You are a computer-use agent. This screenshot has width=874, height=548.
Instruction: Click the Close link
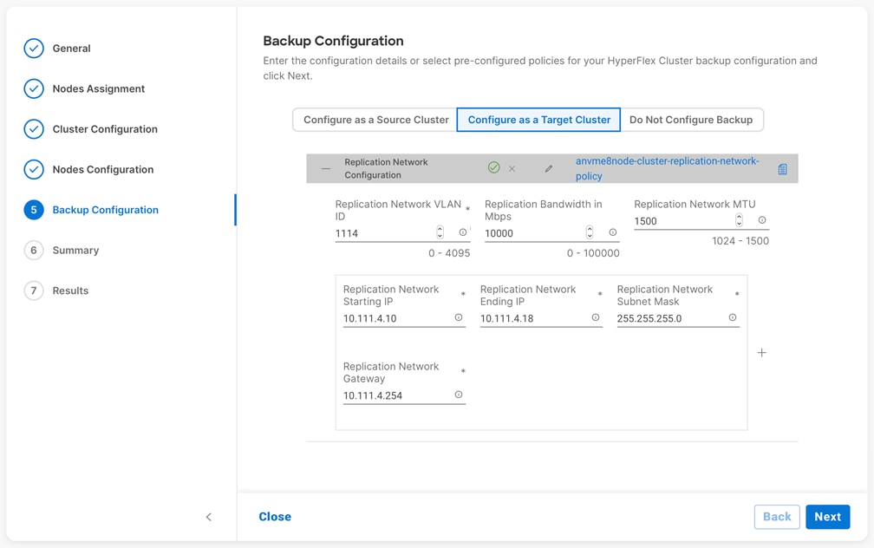click(275, 517)
